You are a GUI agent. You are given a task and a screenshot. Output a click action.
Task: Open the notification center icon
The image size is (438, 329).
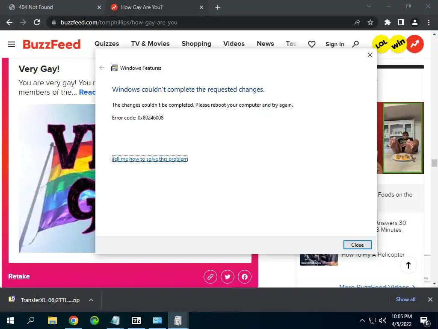point(425,321)
